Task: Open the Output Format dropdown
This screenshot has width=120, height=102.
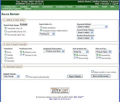Action: point(12,76)
